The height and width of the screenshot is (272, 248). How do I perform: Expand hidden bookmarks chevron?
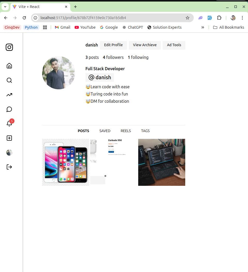click(x=203, y=27)
